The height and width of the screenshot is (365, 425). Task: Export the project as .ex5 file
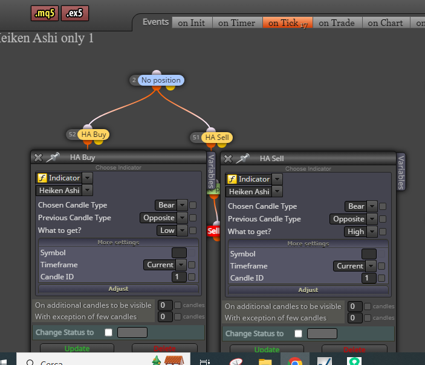click(x=75, y=13)
